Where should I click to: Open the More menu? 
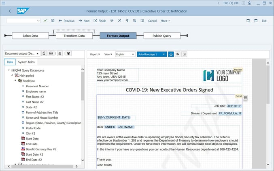165,21
